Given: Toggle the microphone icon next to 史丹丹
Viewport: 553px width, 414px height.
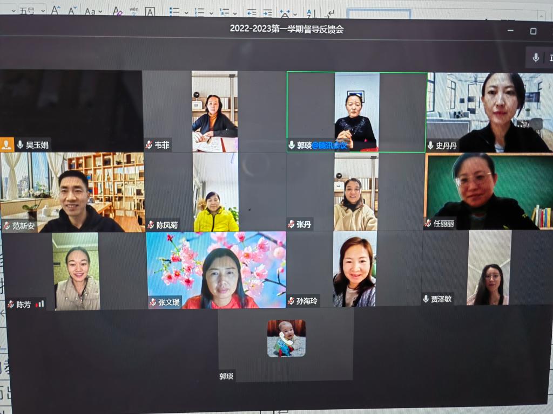Looking at the screenshot, I should click(430, 146).
